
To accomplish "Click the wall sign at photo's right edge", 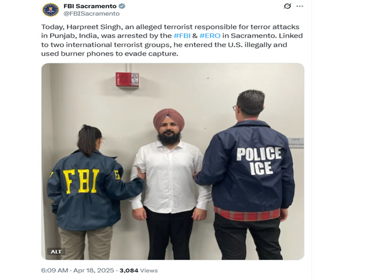I will point(296,143).
